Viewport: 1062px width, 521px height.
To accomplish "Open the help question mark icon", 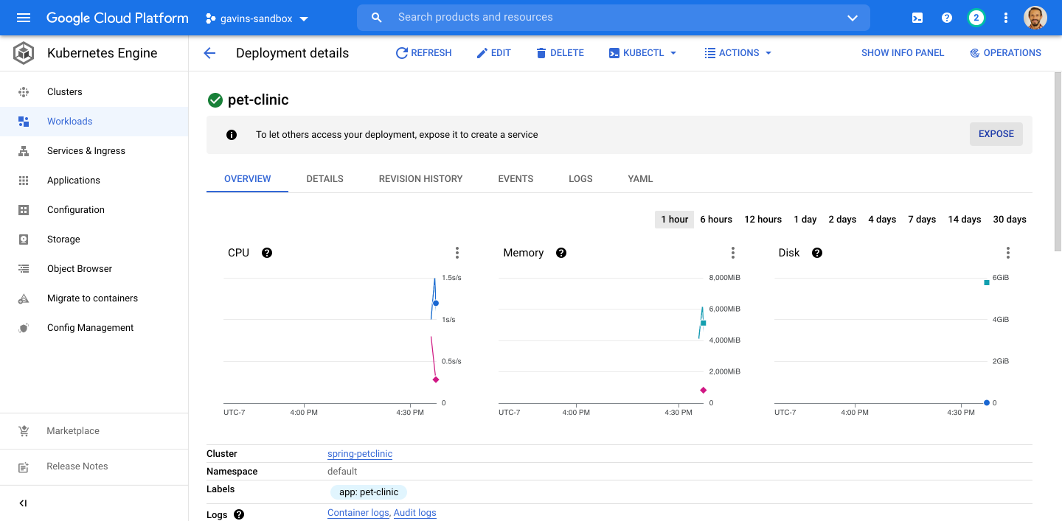I will 947,18.
